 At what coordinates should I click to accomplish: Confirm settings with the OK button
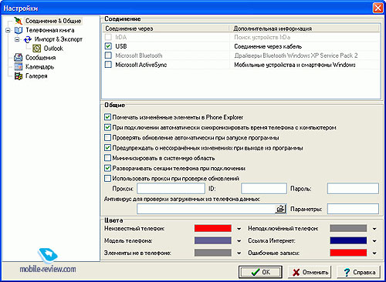[260, 272]
